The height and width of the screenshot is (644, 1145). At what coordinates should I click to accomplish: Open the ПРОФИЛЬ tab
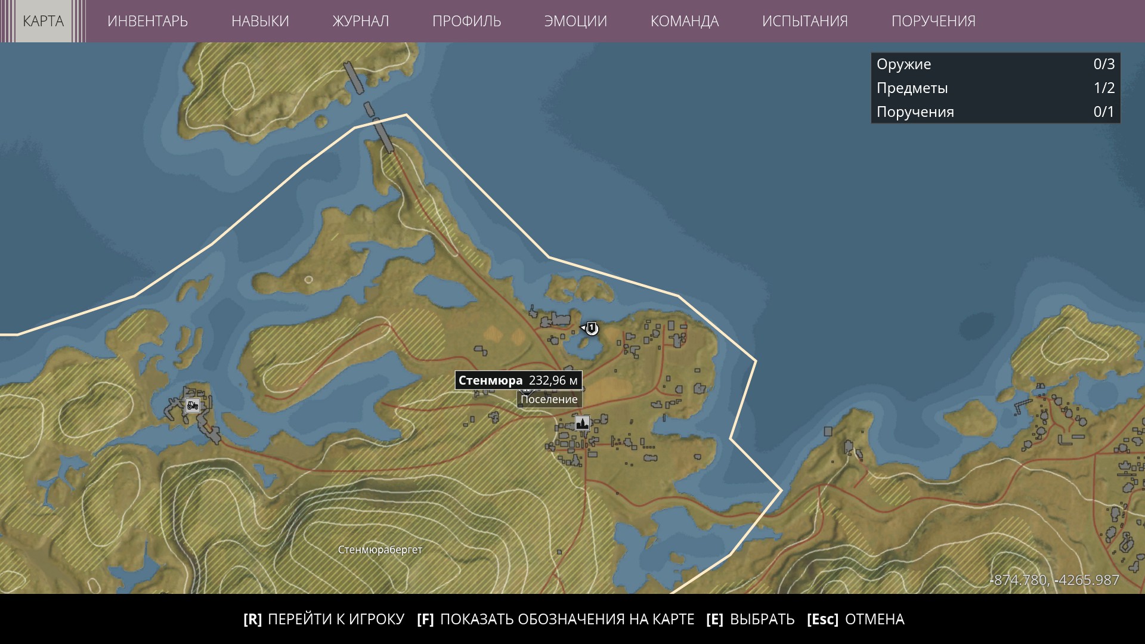(466, 21)
